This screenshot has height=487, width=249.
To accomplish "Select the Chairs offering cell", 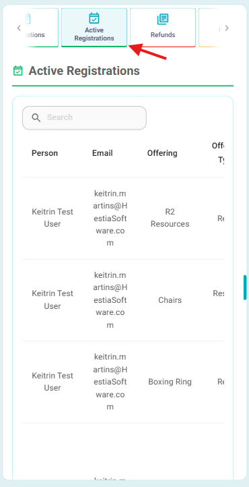I will click(x=170, y=300).
